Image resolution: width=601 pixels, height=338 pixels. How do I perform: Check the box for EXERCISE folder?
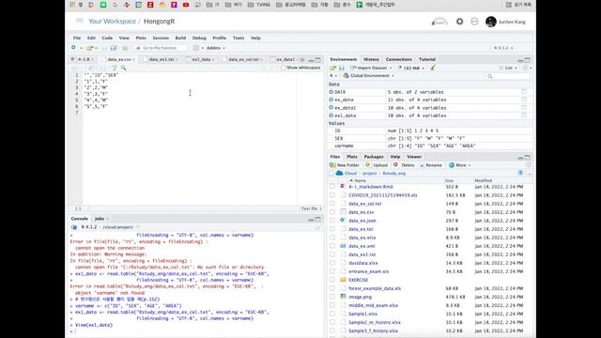pyautogui.click(x=331, y=280)
